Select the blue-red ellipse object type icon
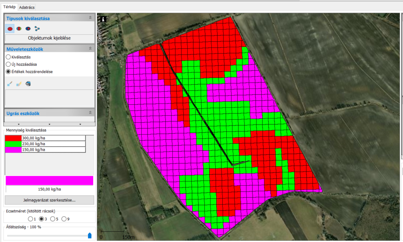 (x=28, y=29)
